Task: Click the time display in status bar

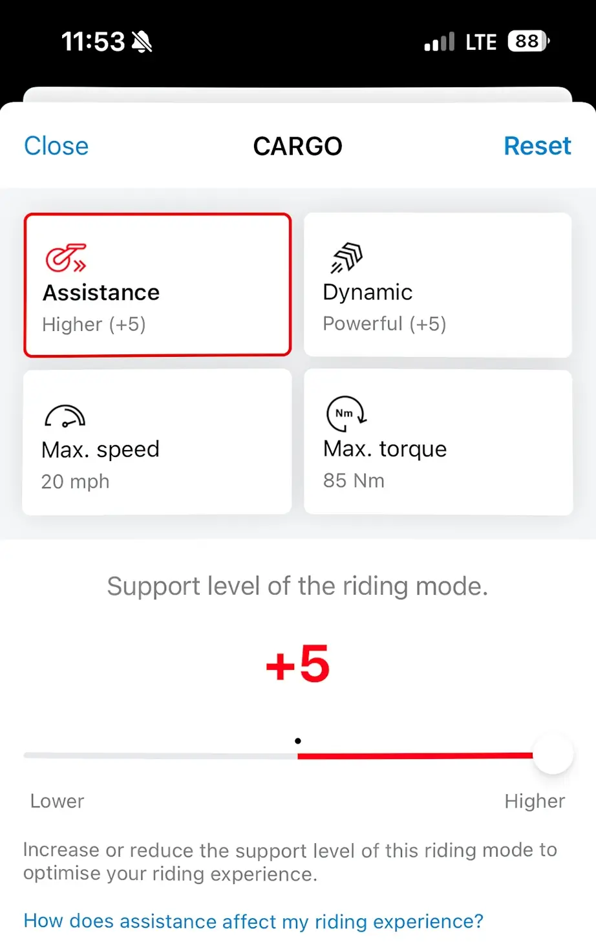Action: [92, 41]
